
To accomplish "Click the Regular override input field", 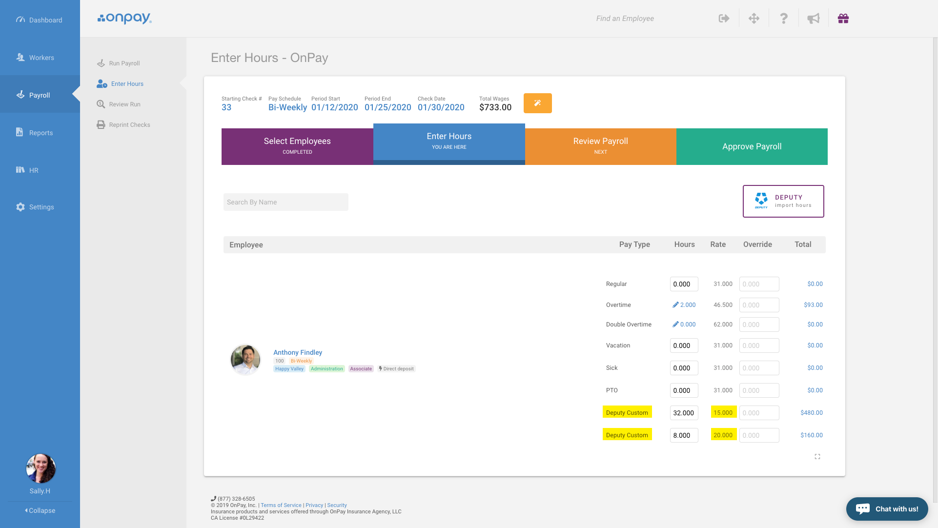I will 759,284.
